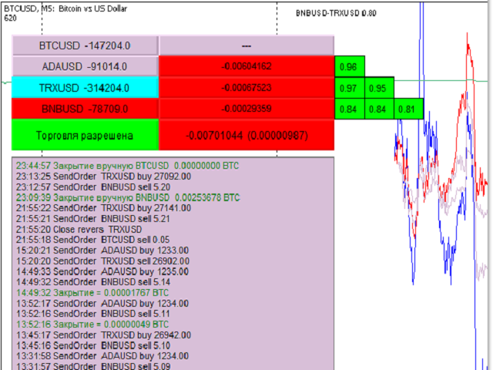
Task: Click log entry 14:49:32 Закрытие = 0.00001767 BTC
Action: click(x=92, y=293)
